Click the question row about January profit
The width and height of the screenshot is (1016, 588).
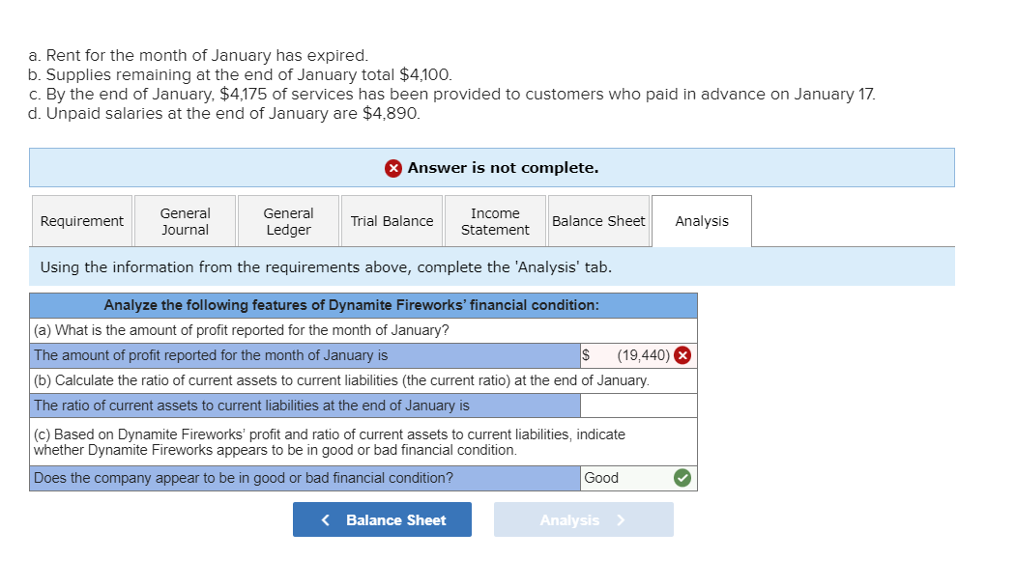[x=363, y=330]
